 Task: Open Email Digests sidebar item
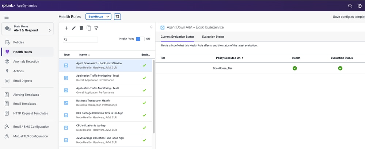click(x=27, y=81)
